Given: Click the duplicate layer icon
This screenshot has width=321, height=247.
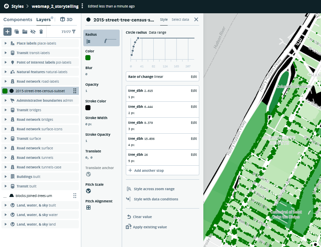Looking at the screenshot, I should [17, 32].
